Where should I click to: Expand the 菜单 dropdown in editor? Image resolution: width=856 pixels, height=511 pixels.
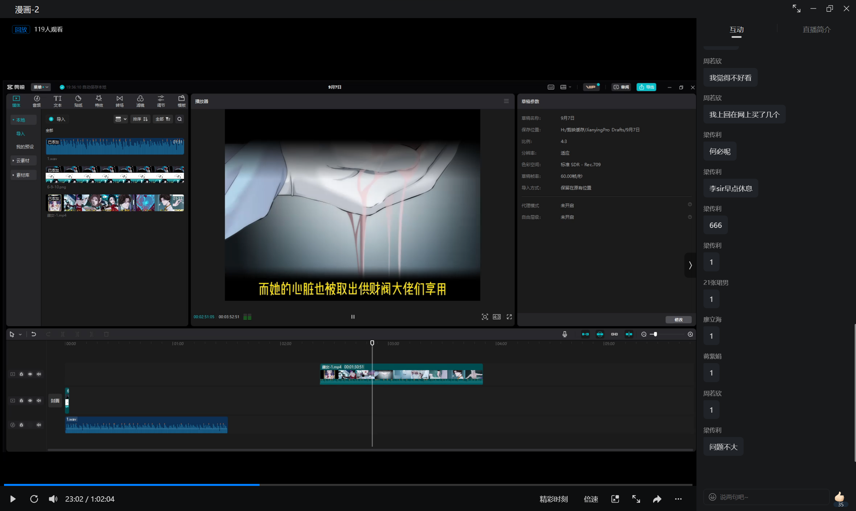41,87
